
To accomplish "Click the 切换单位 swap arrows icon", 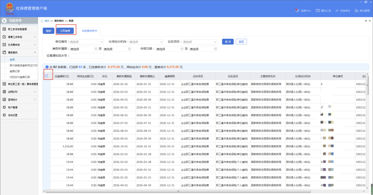I will (337, 10).
